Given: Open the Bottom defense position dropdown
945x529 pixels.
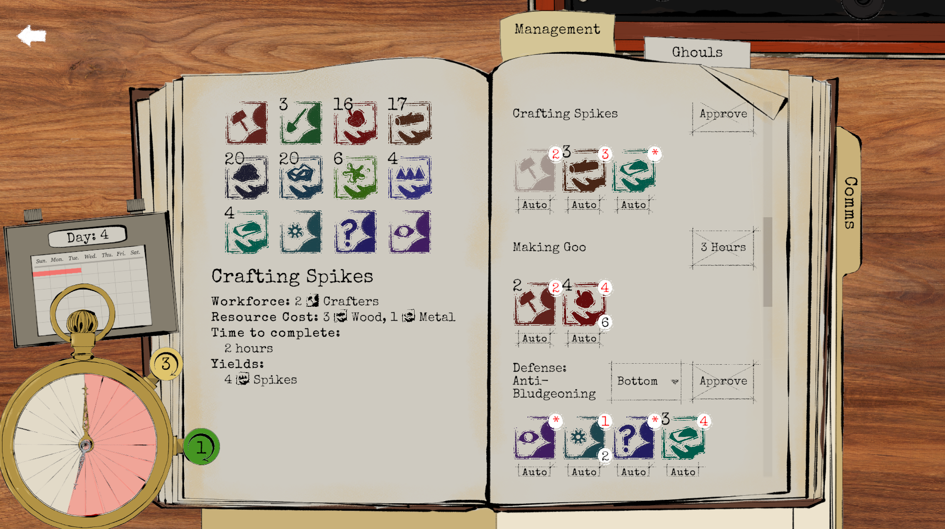Looking at the screenshot, I should coord(647,381).
